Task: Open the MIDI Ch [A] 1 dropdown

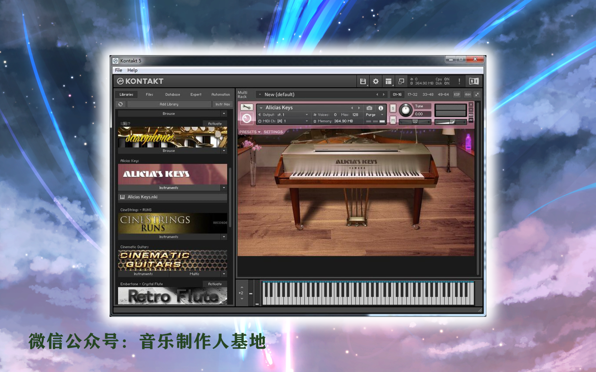Action: pyautogui.click(x=307, y=121)
